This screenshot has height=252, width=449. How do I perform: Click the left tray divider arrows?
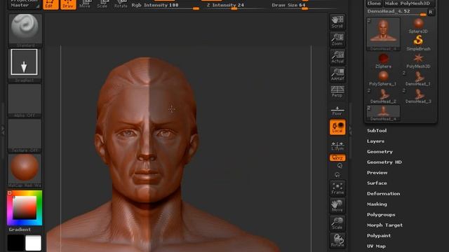click(3, 131)
